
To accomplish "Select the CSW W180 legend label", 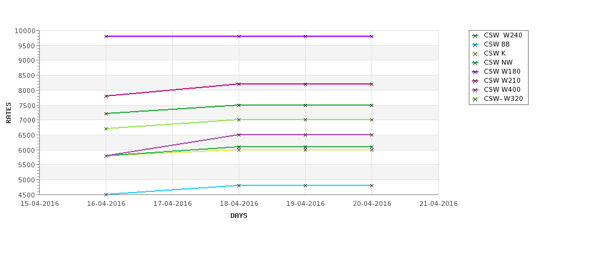I will tap(502, 71).
